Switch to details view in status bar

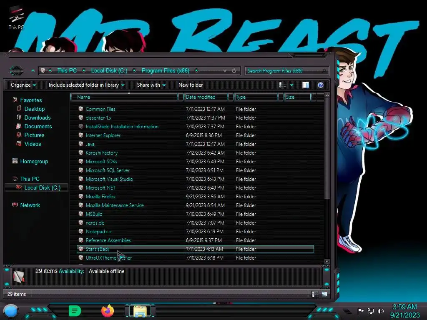tap(315, 294)
